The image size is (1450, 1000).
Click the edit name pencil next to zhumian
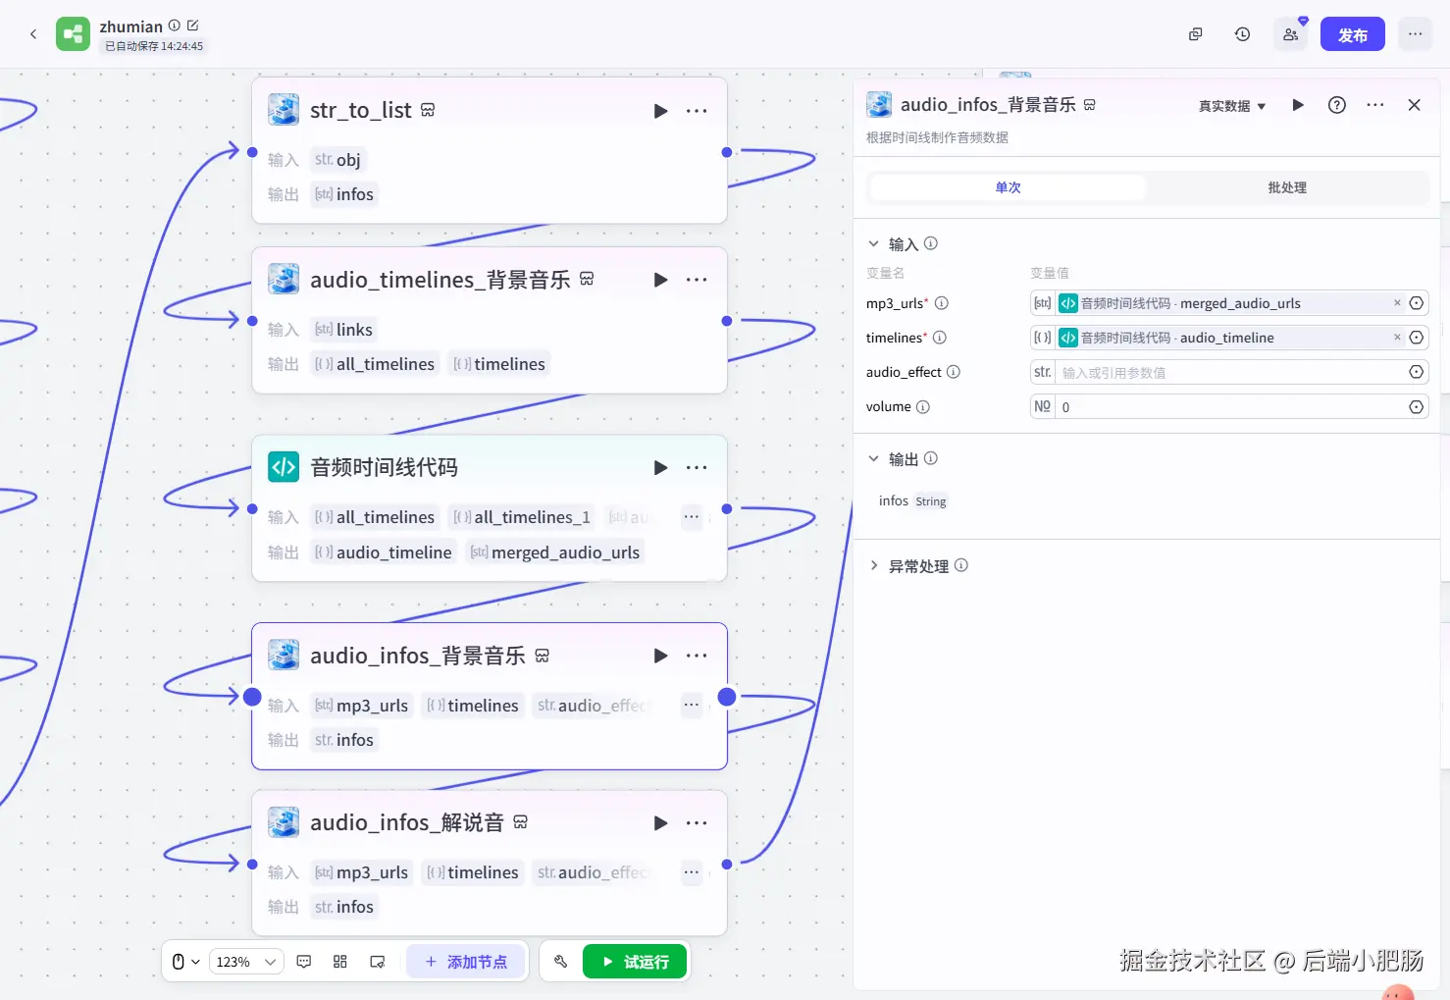coord(192,26)
